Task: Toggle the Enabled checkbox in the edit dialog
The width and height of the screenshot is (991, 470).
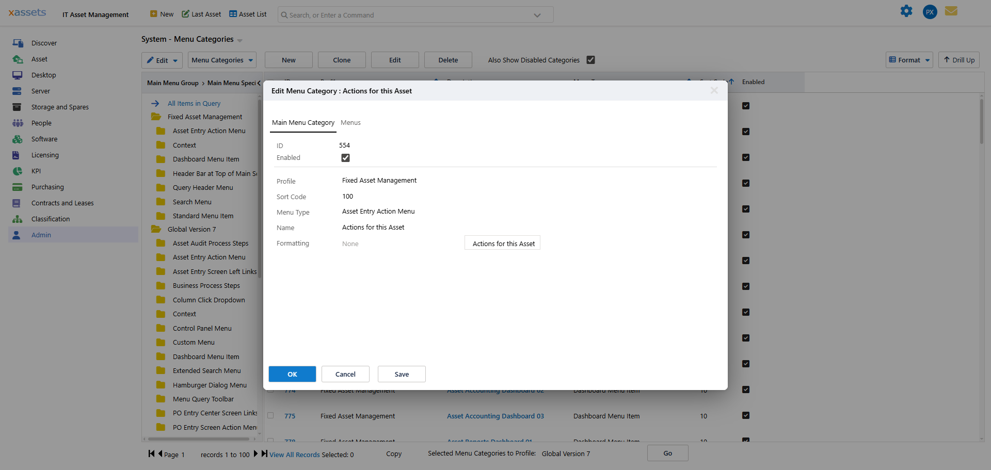Action: click(x=345, y=158)
